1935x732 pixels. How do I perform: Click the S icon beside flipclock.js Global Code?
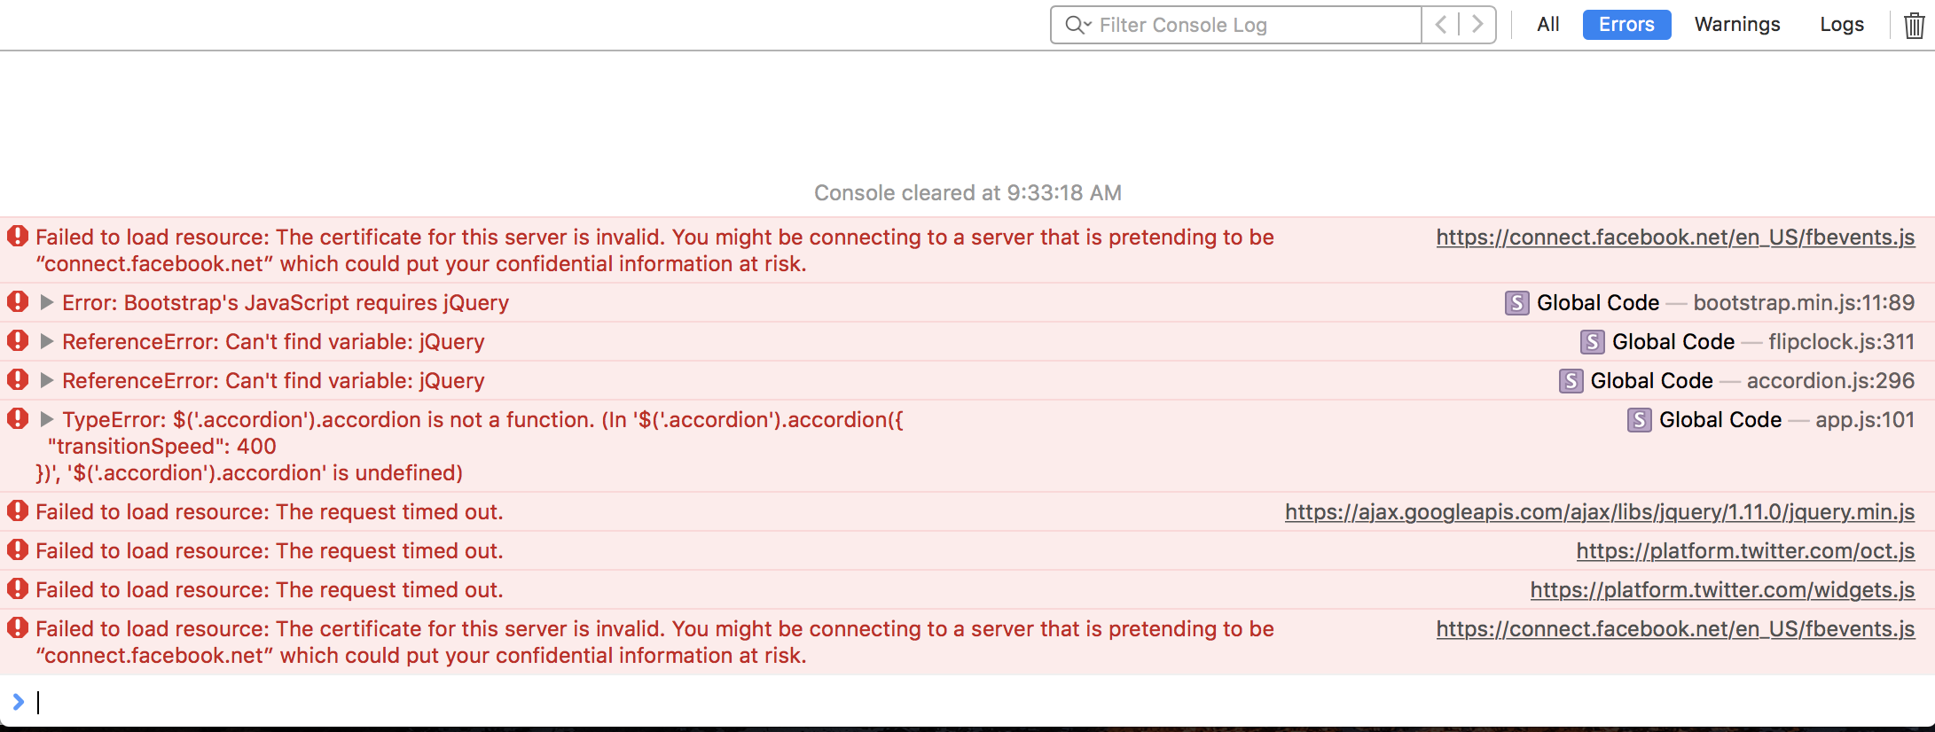point(1592,341)
